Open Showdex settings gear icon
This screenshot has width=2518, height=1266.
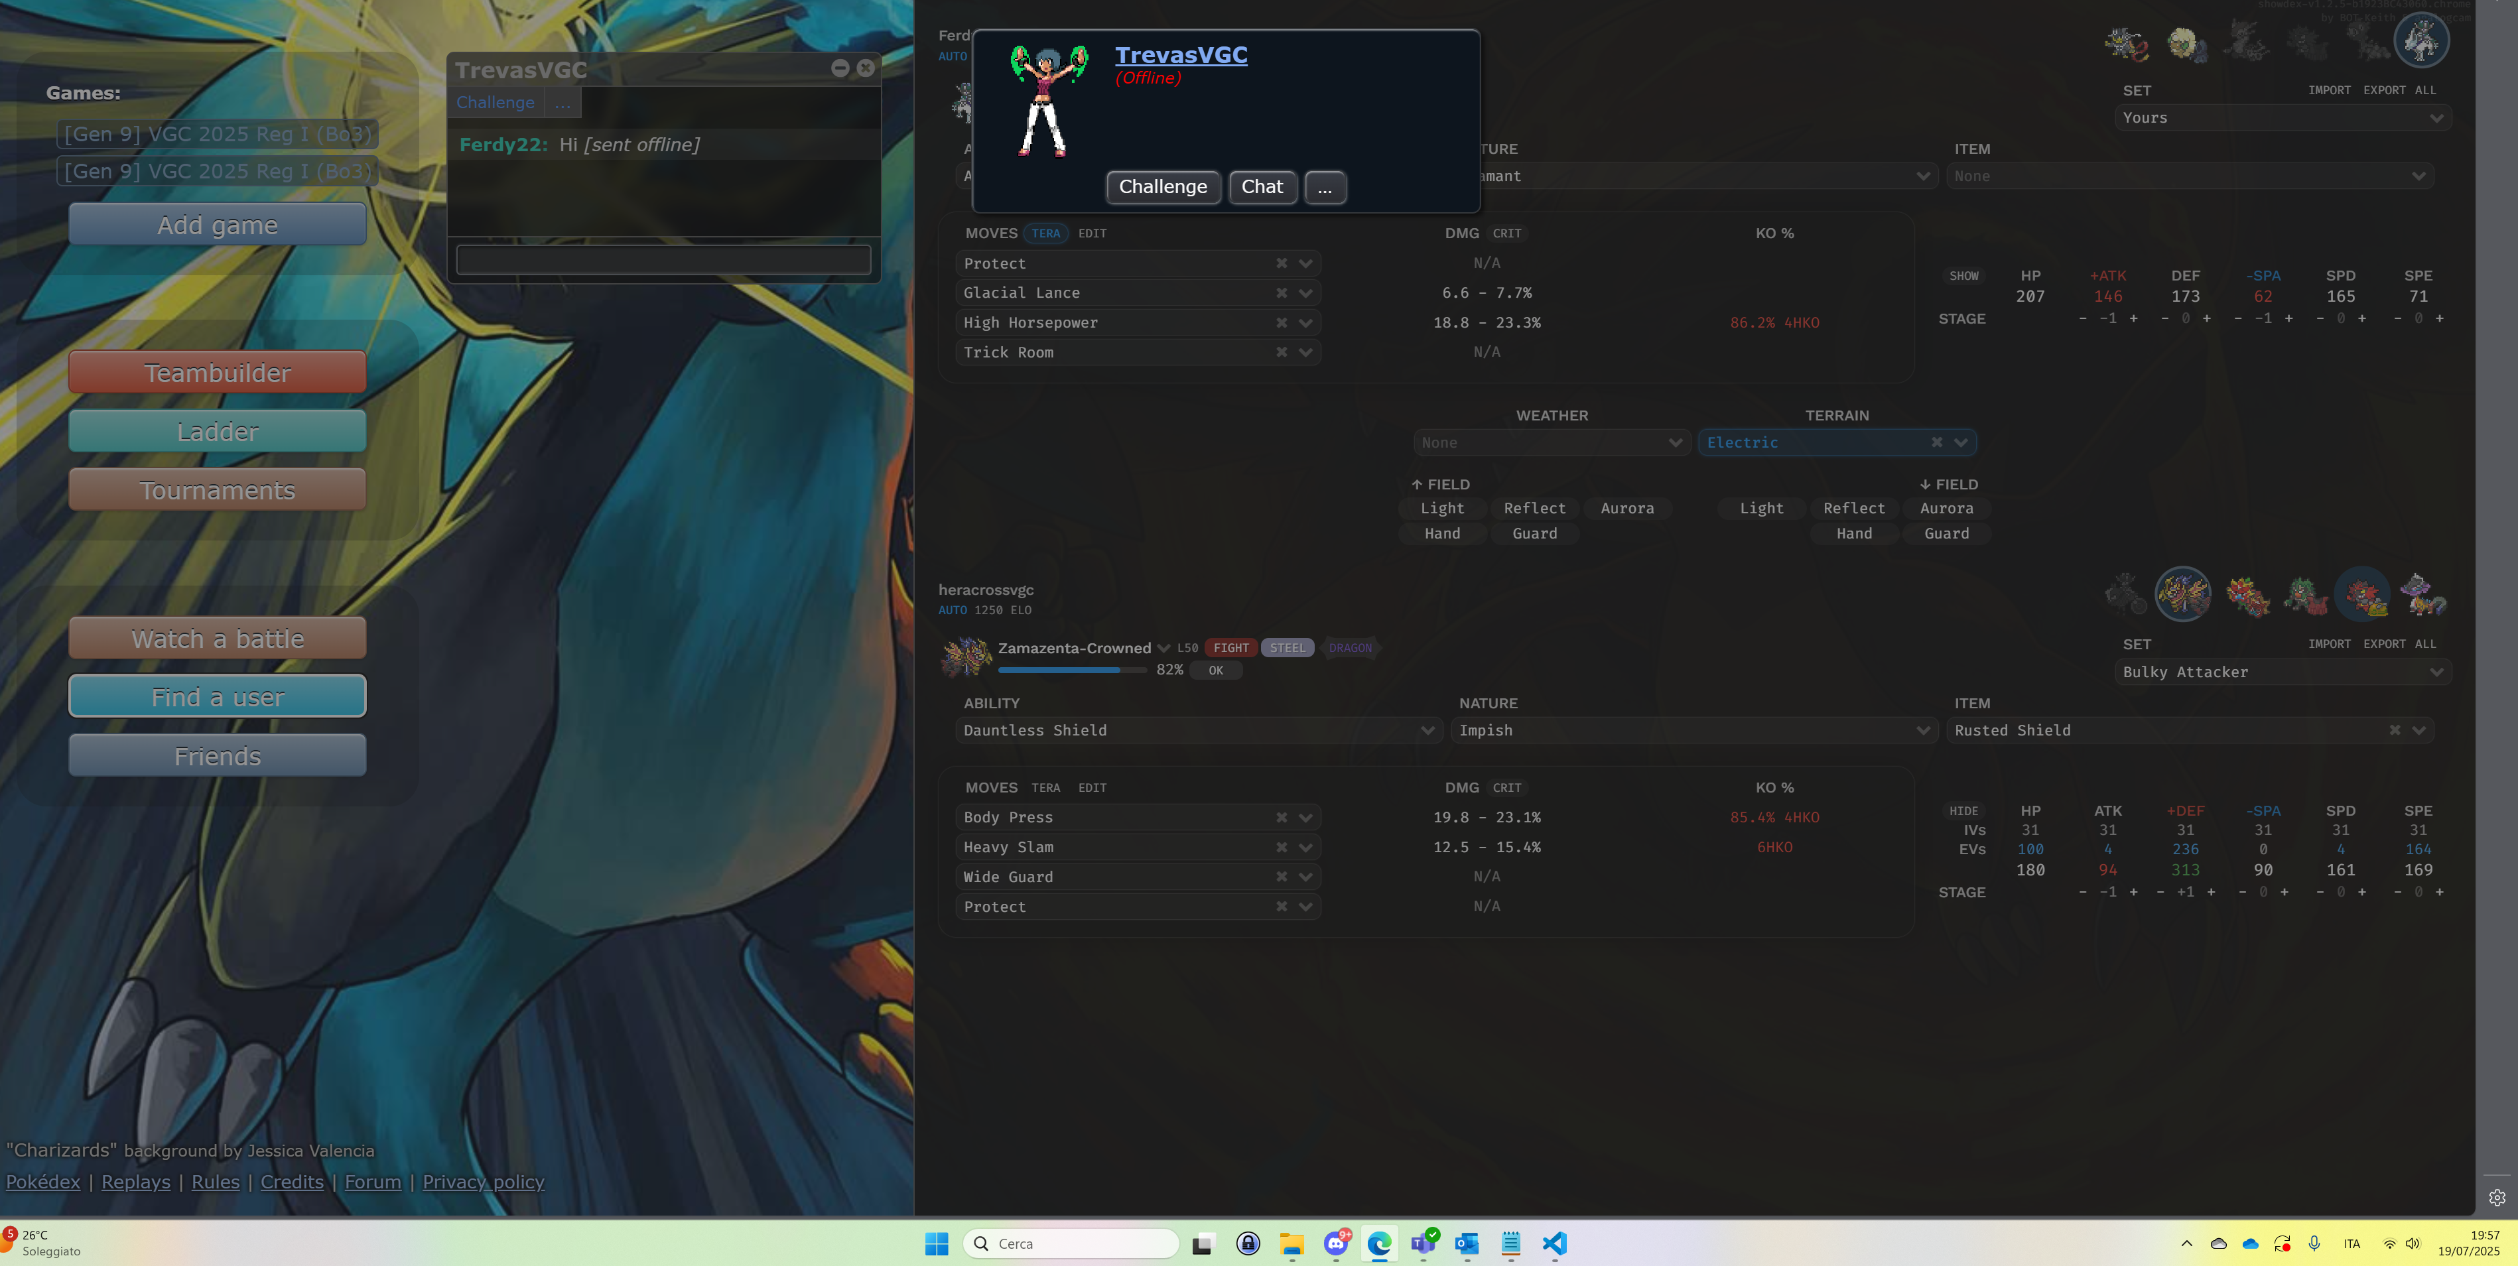[x=2497, y=1198]
